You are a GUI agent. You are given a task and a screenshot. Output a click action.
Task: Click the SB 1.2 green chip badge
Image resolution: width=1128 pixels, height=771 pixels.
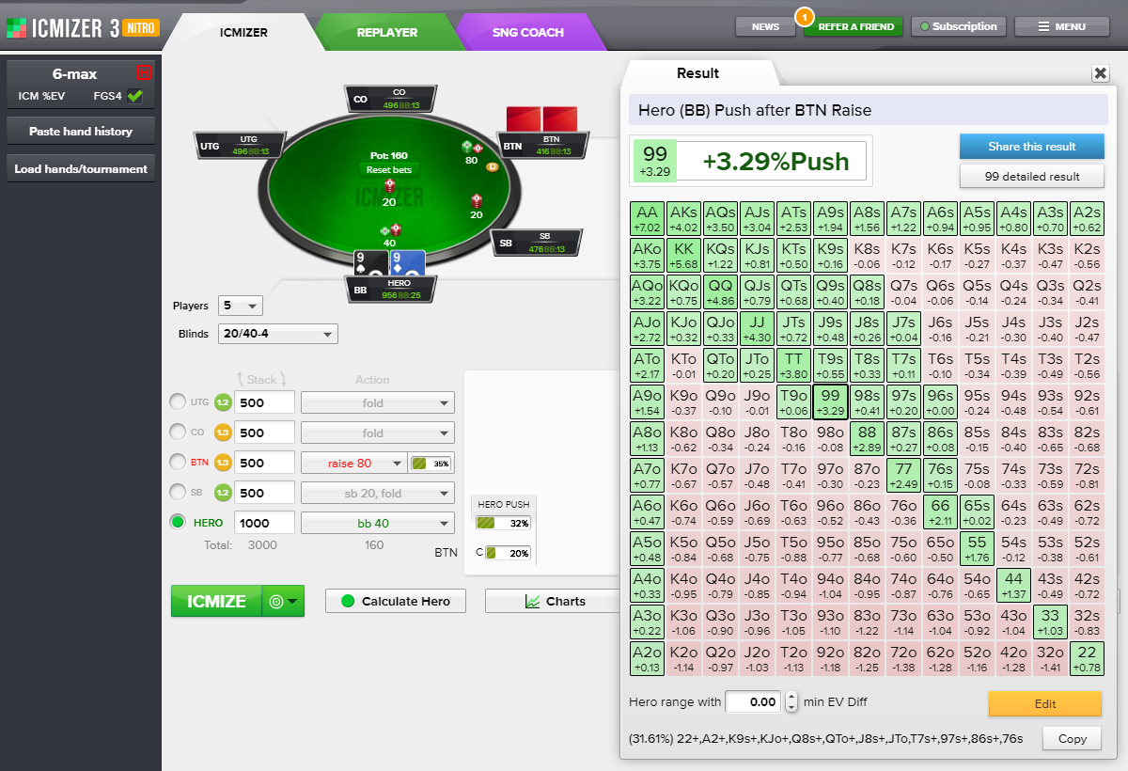[223, 493]
